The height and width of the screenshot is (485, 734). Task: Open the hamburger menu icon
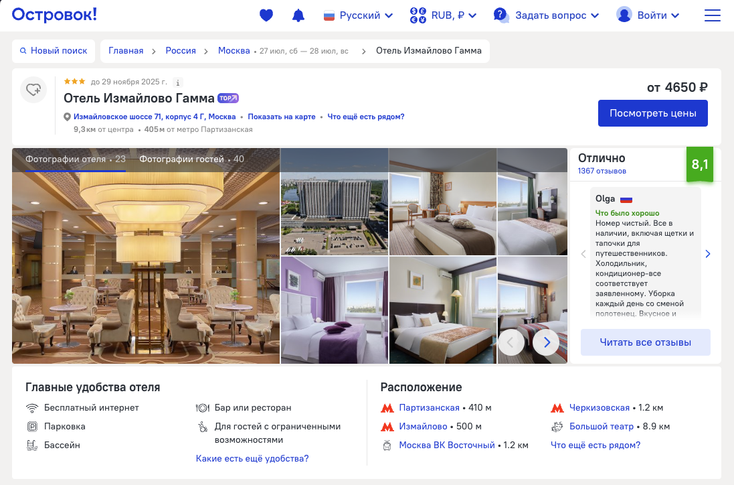pos(713,15)
